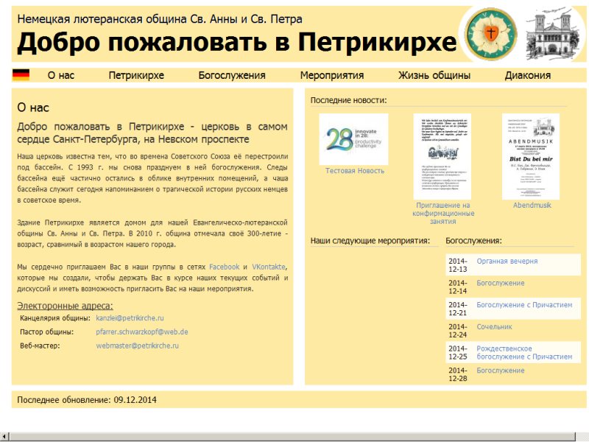Open the confirmation classes invitation thumbnail
This screenshot has width=589, height=442.
pos(442,156)
